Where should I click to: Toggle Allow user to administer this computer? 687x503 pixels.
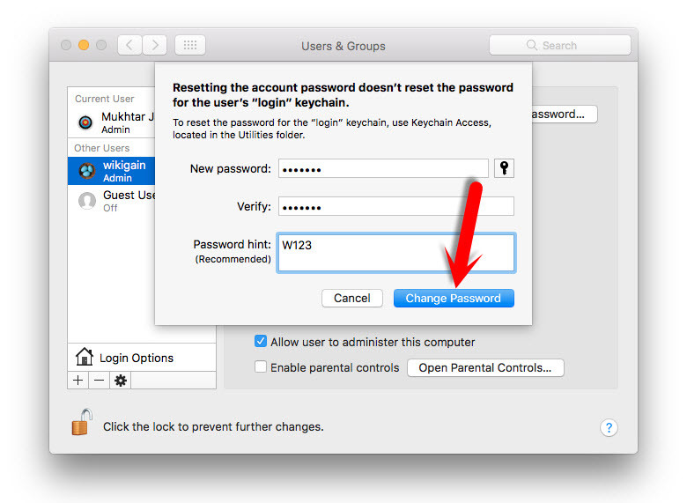[x=261, y=342]
